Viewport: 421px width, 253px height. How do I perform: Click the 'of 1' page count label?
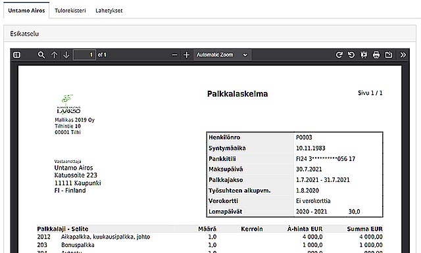pyautogui.click(x=102, y=55)
